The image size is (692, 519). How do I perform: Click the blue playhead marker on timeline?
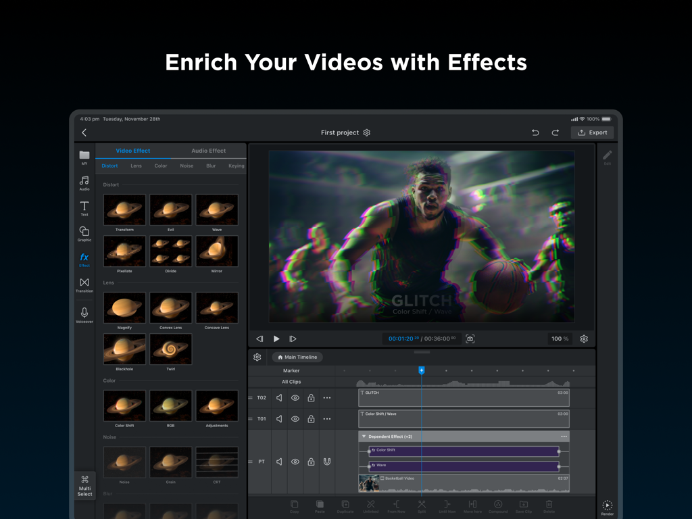coord(422,370)
